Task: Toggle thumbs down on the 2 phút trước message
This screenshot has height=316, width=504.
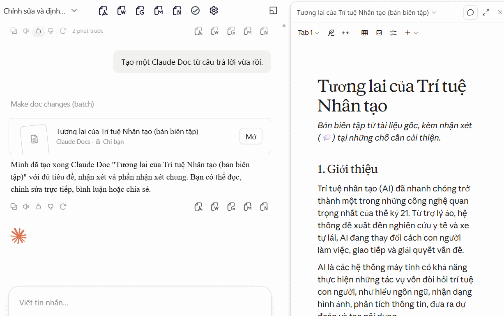Action: pos(51,31)
